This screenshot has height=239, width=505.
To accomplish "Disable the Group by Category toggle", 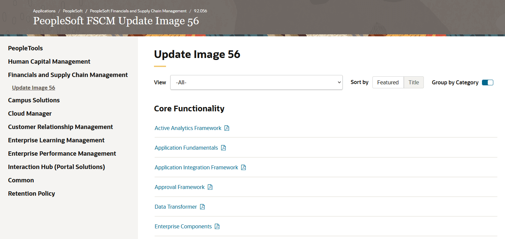I will click(488, 82).
